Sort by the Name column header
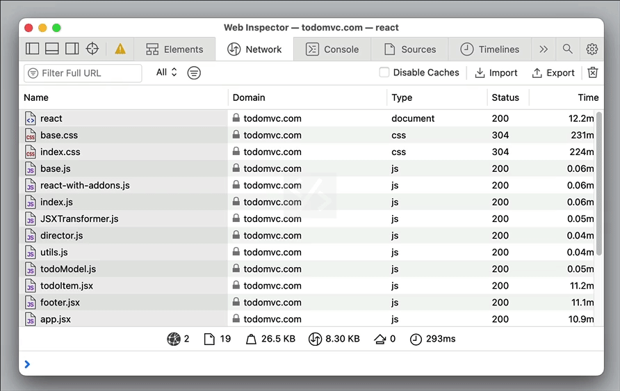The image size is (620, 391). pos(123,97)
